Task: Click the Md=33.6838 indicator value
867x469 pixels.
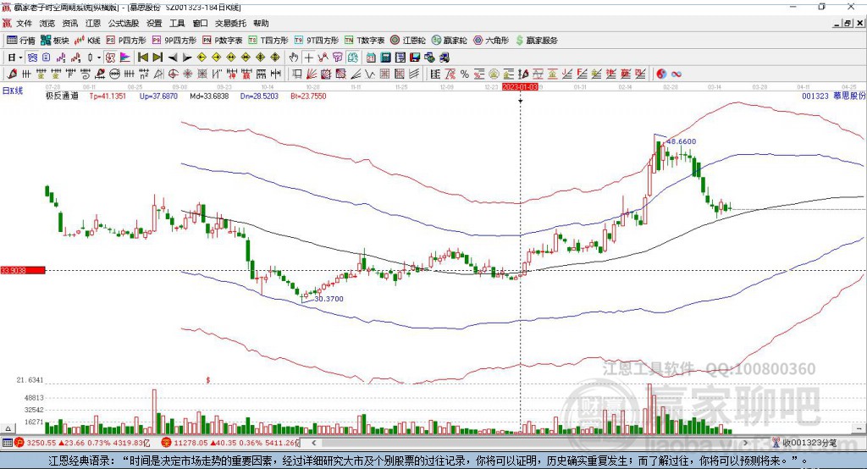Action: (x=209, y=96)
